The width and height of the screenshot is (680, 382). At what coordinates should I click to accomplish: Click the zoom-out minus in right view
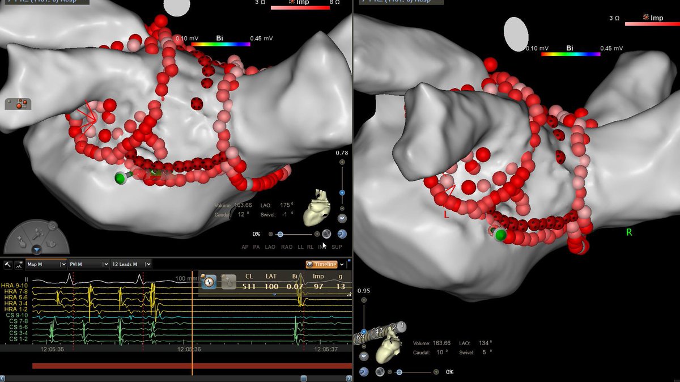[364, 346]
